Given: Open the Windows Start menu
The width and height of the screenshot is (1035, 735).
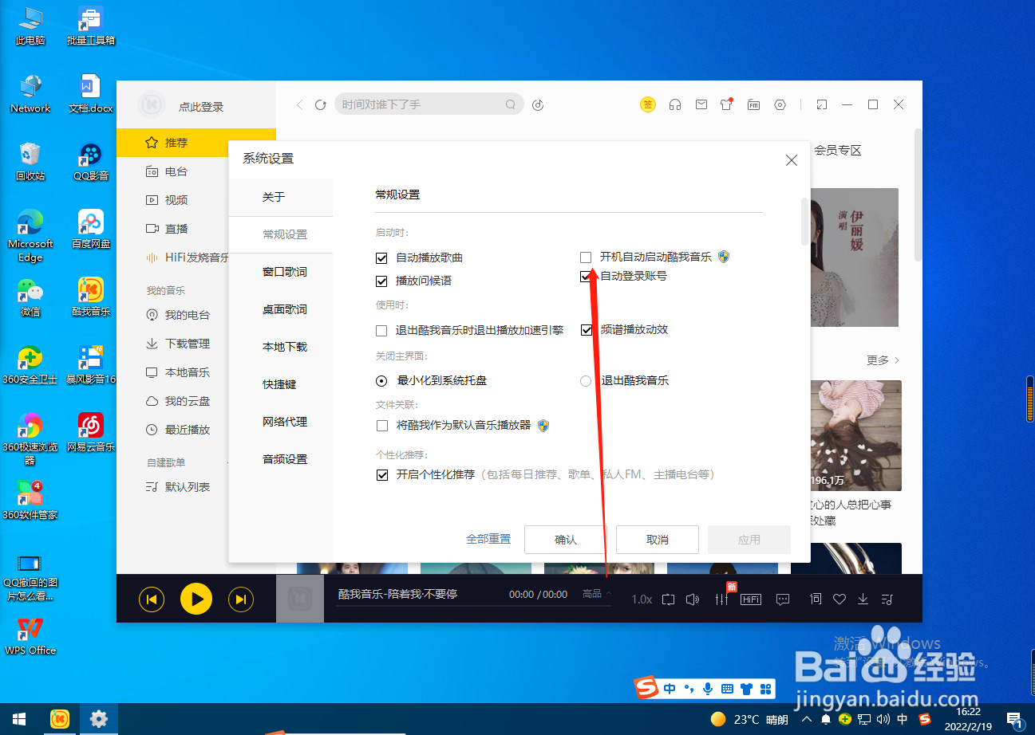Looking at the screenshot, I should (18, 719).
